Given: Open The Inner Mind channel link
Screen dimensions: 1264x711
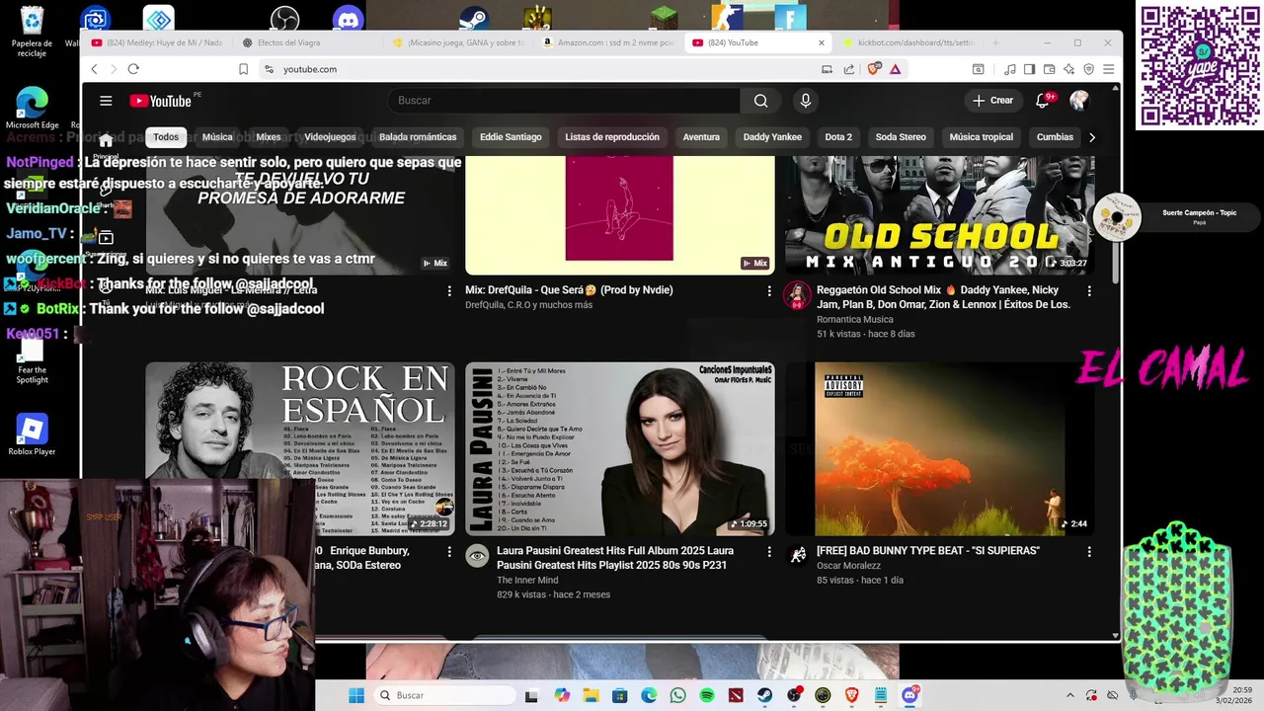Looking at the screenshot, I should (527, 580).
